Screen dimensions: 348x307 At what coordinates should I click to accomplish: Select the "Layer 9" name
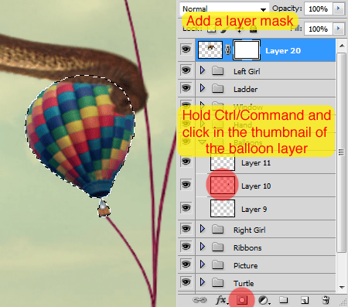coord(254,210)
